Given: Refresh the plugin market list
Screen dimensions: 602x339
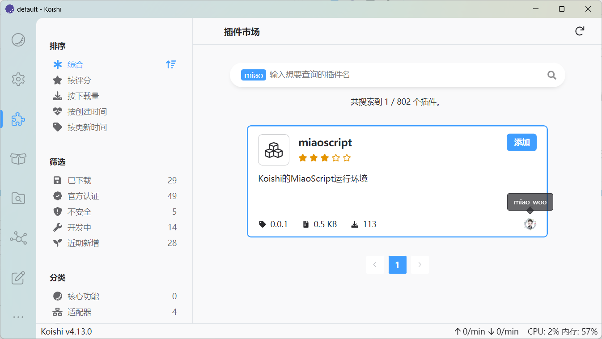Looking at the screenshot, I should [580, 31].
